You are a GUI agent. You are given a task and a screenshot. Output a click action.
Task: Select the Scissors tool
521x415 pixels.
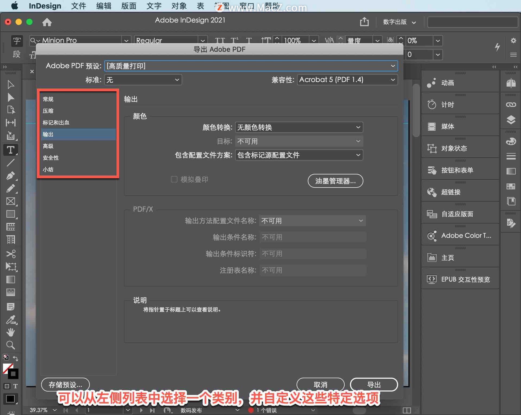coord(11,254)
